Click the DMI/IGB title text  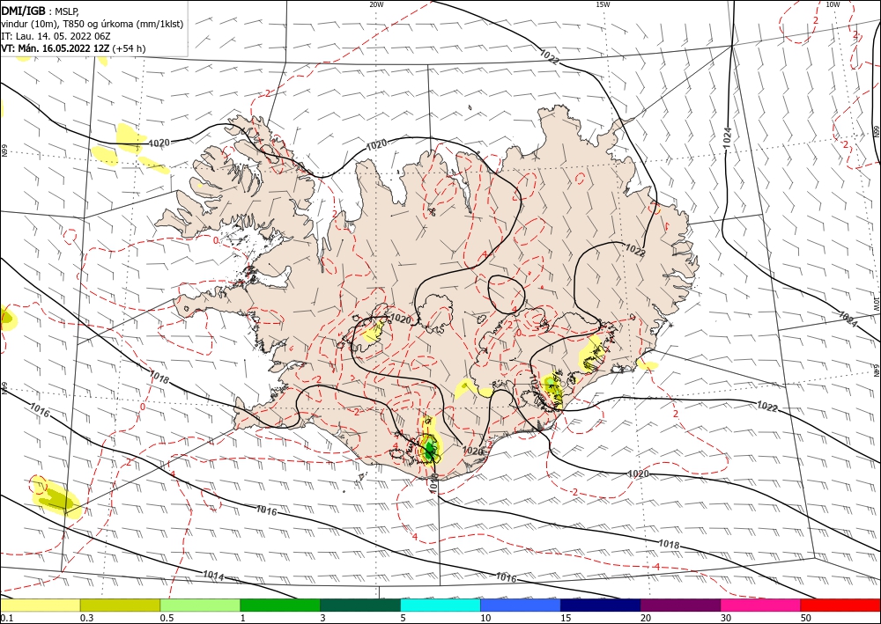click(23, 10)
